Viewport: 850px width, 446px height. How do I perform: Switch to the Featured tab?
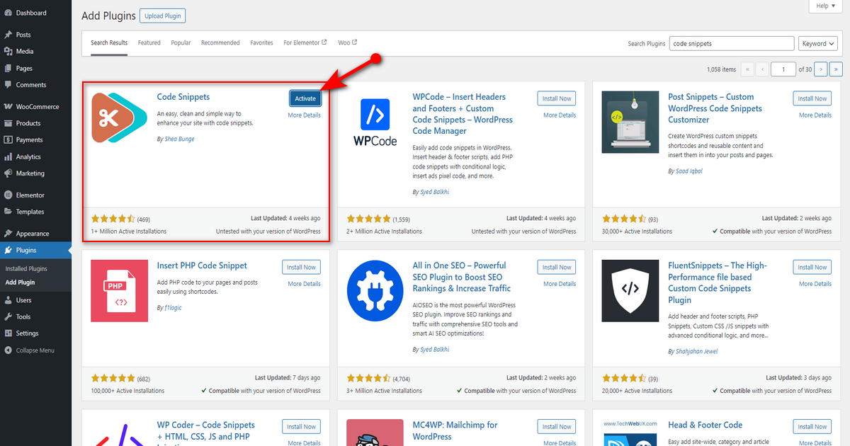(x=149, y=42)
